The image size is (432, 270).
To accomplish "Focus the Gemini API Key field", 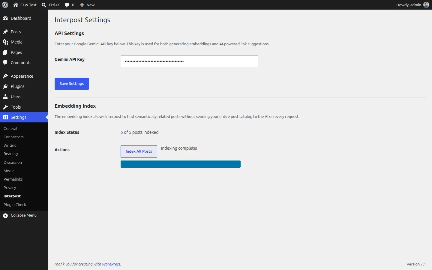I will coord(190,61).
